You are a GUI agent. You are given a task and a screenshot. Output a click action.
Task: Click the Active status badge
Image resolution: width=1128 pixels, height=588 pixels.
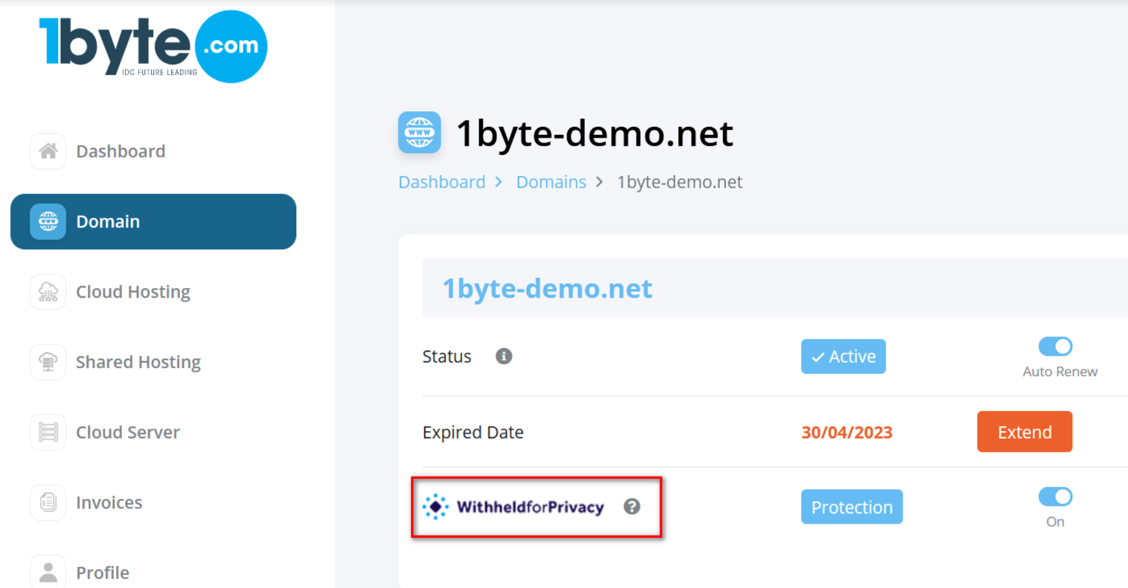(843, 356)
